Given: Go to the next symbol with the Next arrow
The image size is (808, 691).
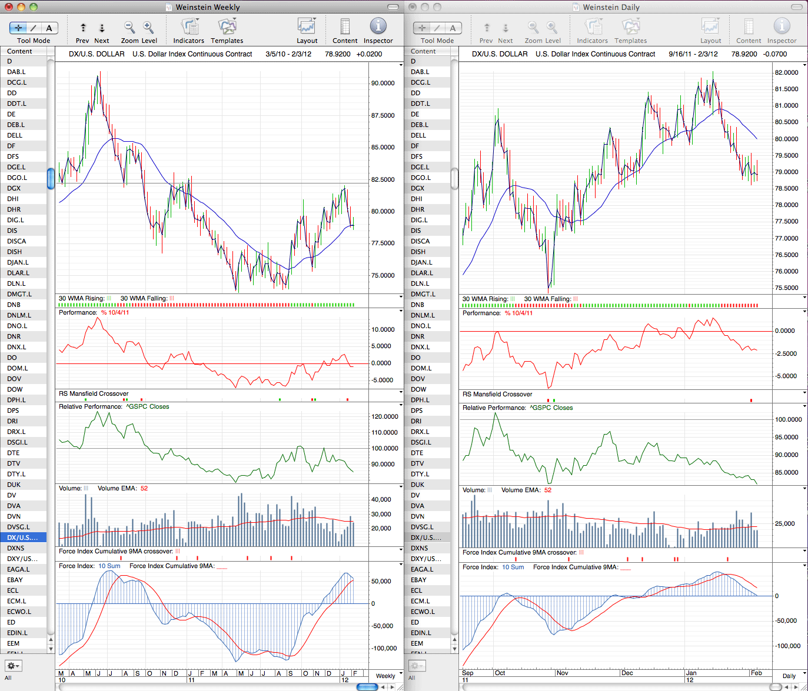Looking at the screenshot, I should tap(102, 31).
